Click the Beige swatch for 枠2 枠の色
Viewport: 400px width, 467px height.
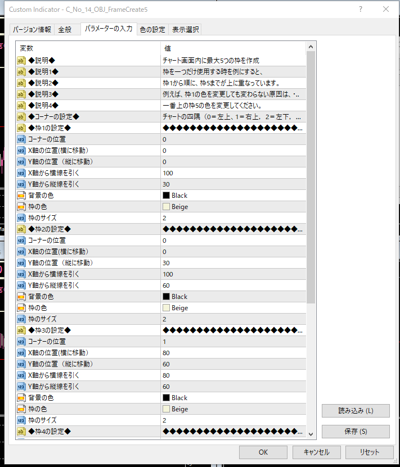[166, 308]
